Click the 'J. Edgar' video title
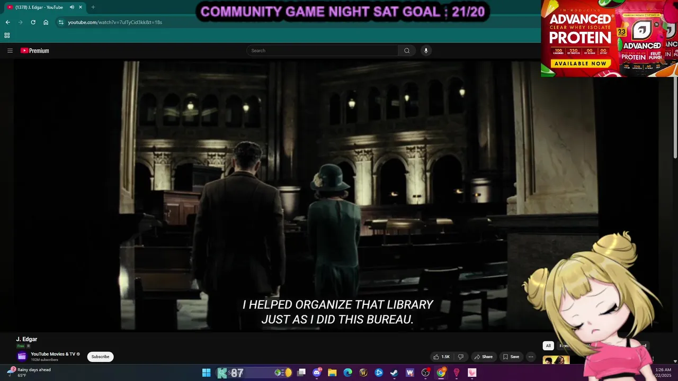The height and width of the screenshot is (381, 678). point(26,339)
